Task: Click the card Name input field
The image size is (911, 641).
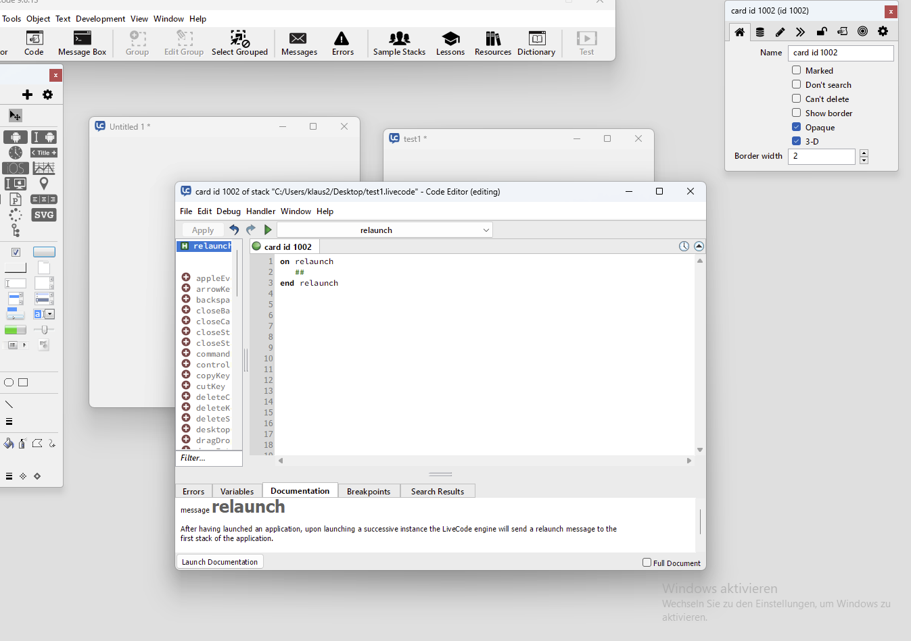Action: (841, 53)
